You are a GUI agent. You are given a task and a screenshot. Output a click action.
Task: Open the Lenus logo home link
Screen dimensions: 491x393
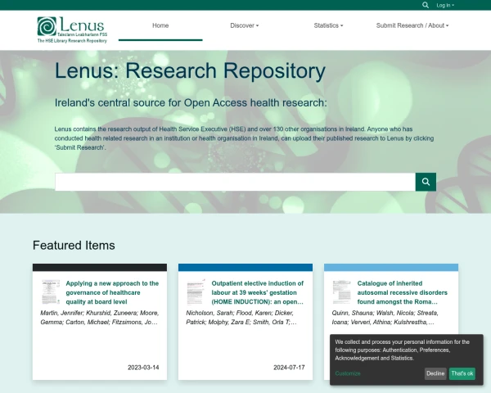click(72, 29)
